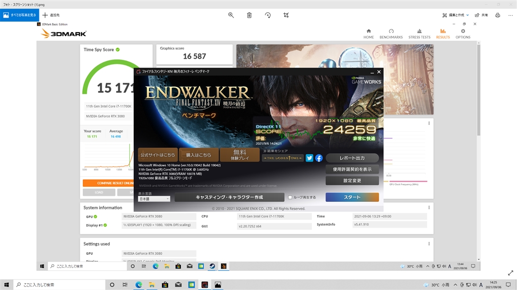Open Steam in the pictured inner taskbar

click(x=213, y=266)
